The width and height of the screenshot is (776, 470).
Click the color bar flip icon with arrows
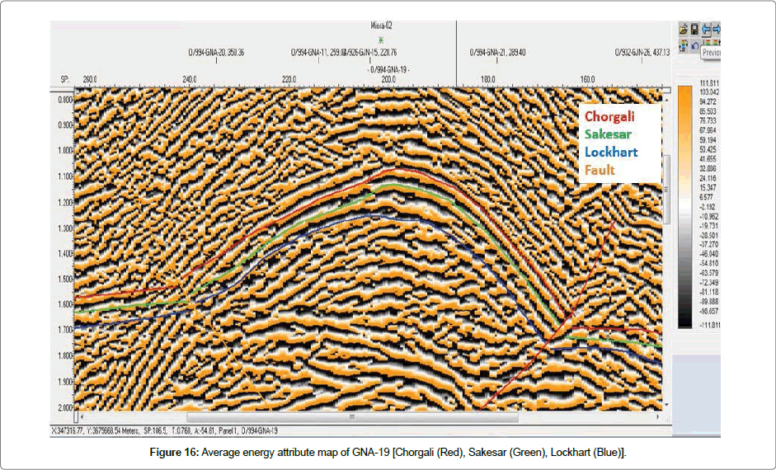pyautogui.click(x=684, y=45)
